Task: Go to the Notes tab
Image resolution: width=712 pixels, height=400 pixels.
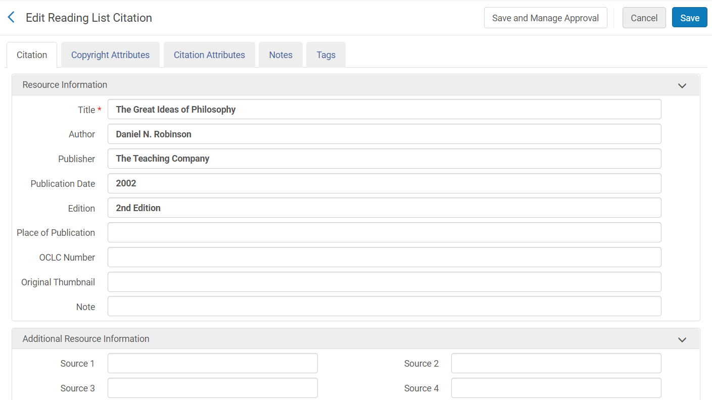Action: click(x=280, y=55)
